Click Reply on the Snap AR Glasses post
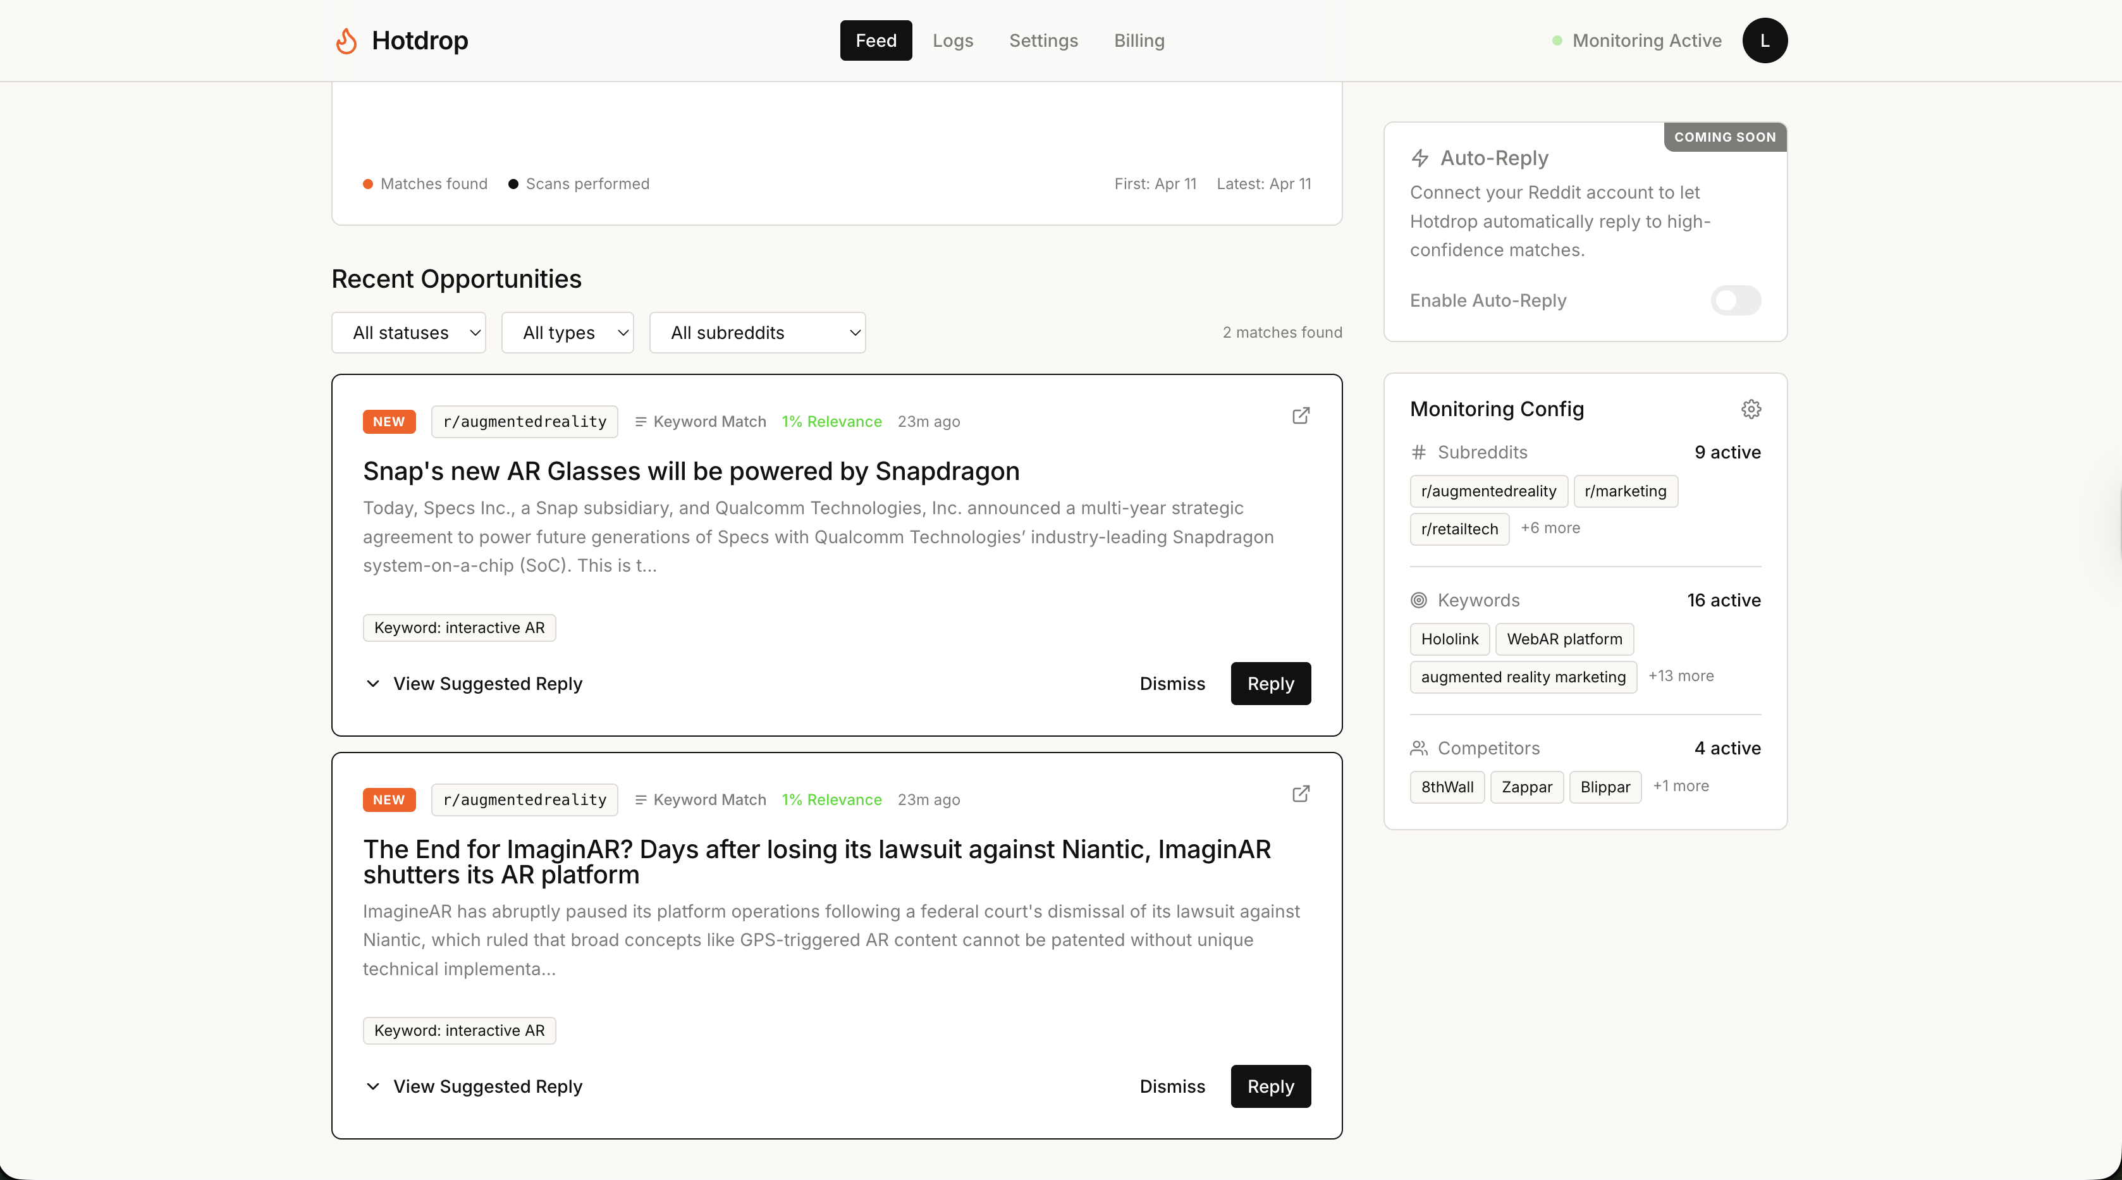Screen dimensions: 2122x1180 point(1270,684)
